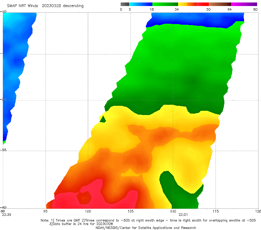
Task: Click the gray 0-5 segment of color bar
Action: click(x=125, y=4)
